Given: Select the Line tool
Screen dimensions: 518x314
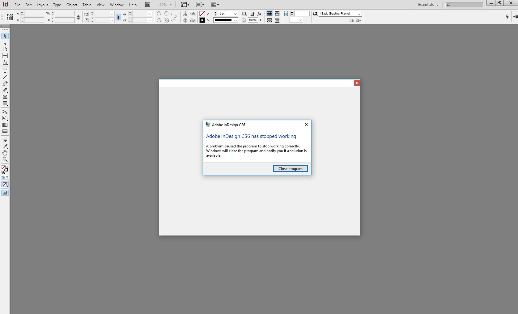Looking at the screenshot, I should (5, 77).
